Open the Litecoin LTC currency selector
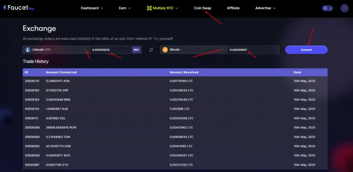The height and width of the screenshot is (172, 353). (57, 50)
